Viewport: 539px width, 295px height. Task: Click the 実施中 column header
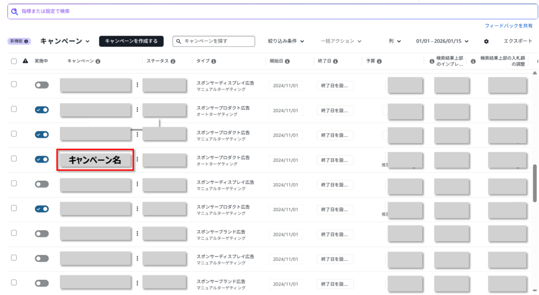(41, 61)
